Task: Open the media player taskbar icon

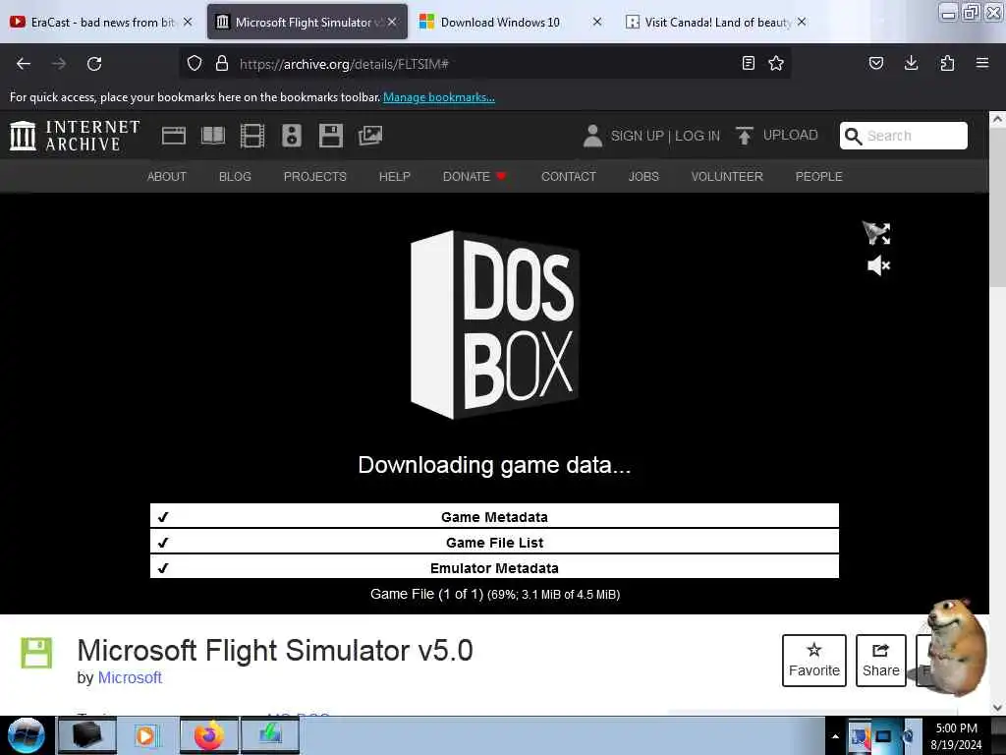Action: 148,735
